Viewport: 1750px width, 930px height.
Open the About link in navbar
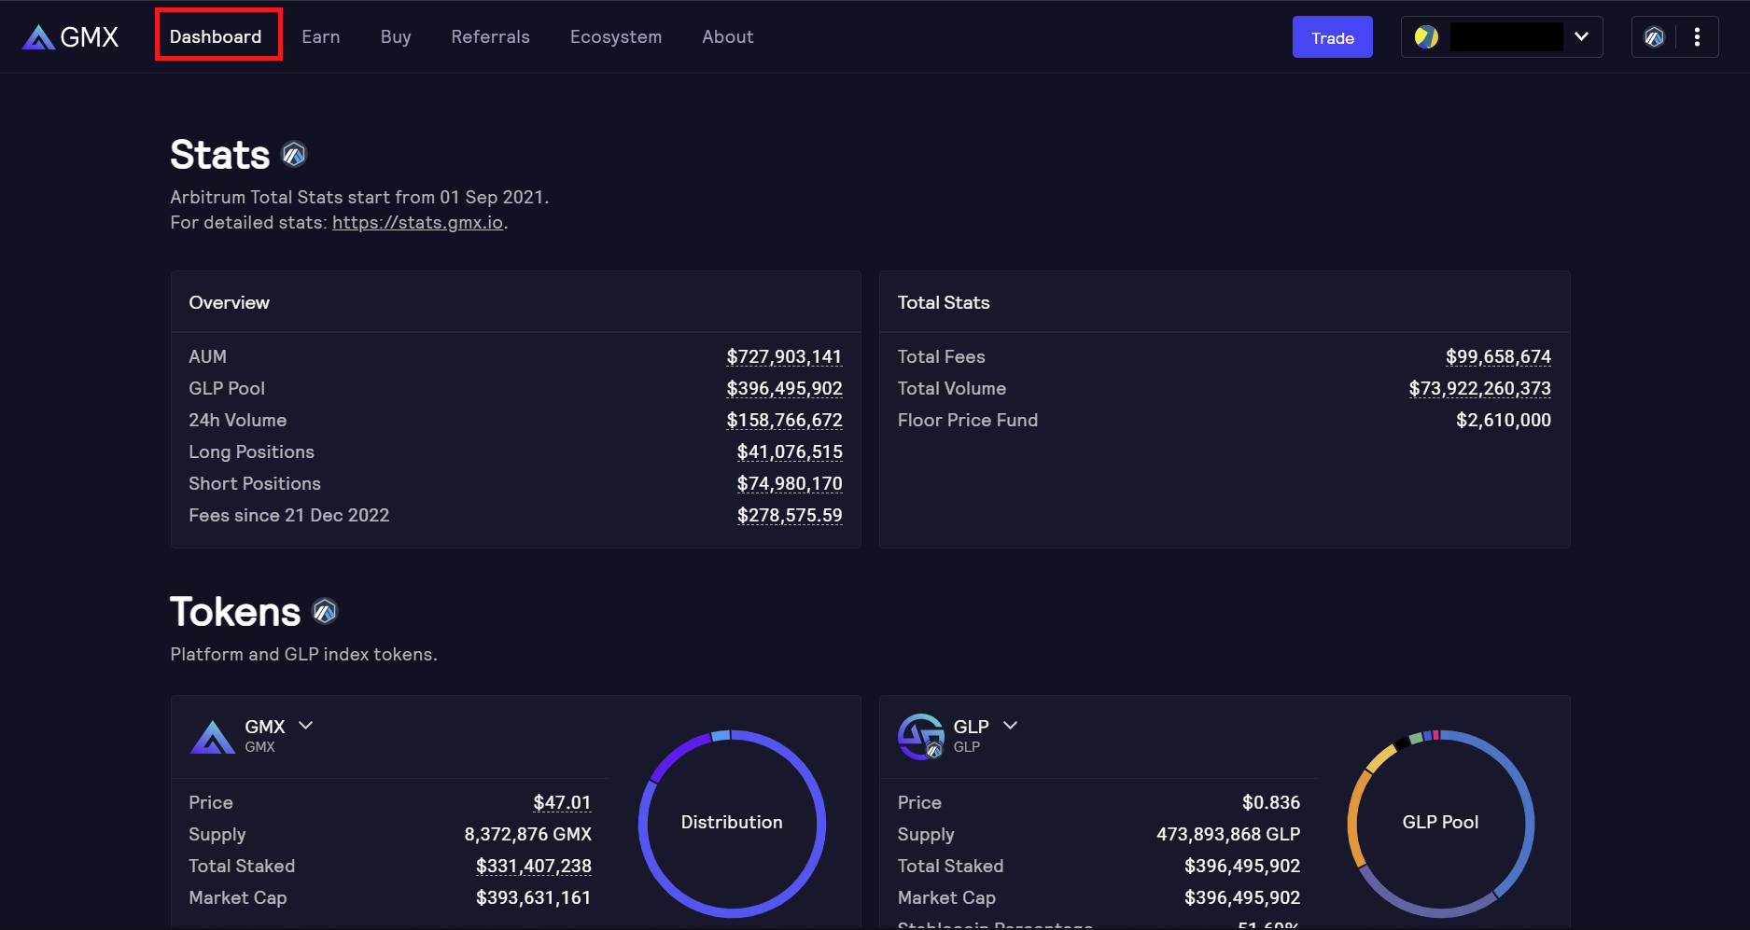click(x=728, y=36)
